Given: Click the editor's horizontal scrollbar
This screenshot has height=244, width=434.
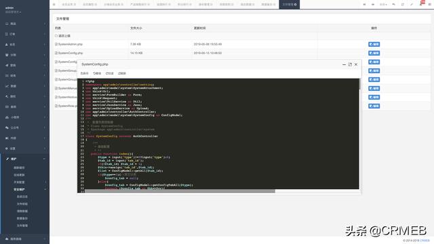Looking at the screenshot, I should click(180, 191).
